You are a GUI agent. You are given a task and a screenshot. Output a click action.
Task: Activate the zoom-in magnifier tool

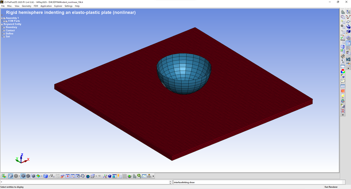[73, 176]
